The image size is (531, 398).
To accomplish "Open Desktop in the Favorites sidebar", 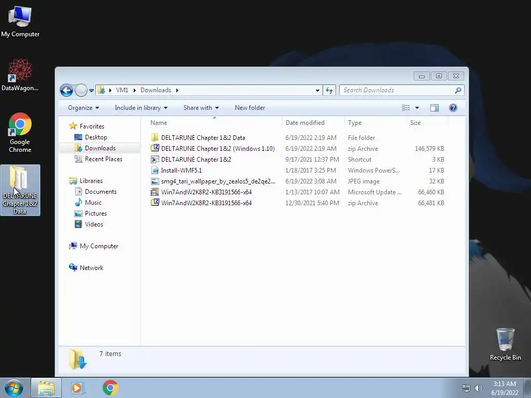I will [96, 137].
